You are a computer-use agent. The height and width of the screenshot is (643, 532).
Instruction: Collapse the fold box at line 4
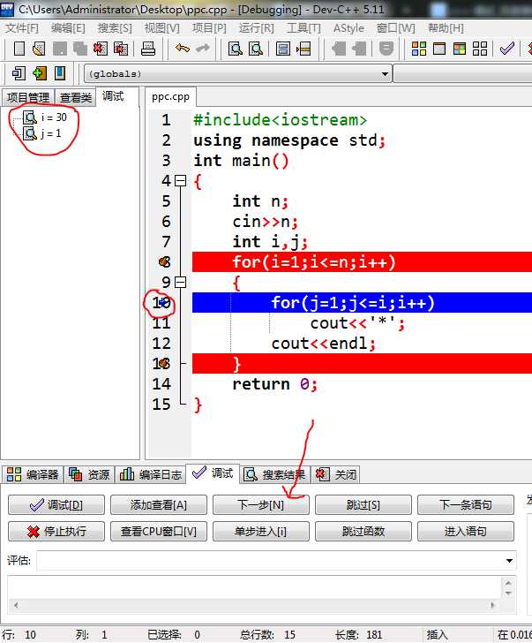[x=181, y=181]
